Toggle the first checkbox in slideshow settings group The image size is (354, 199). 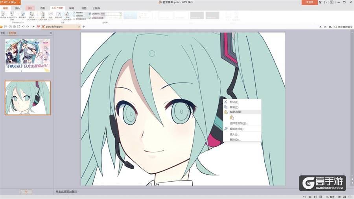tap(74, 13)
